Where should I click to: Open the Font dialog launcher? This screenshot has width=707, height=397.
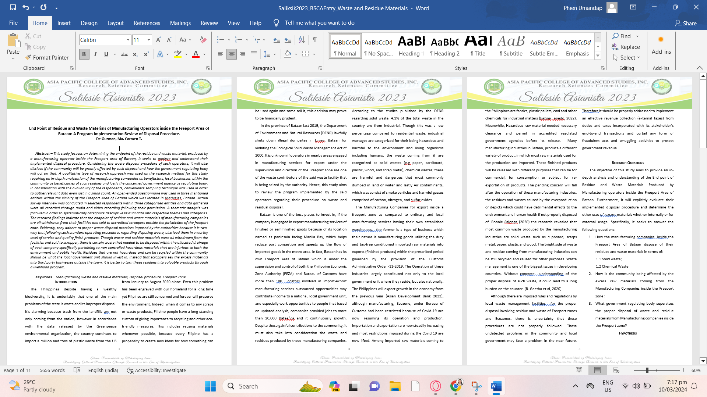208,68
